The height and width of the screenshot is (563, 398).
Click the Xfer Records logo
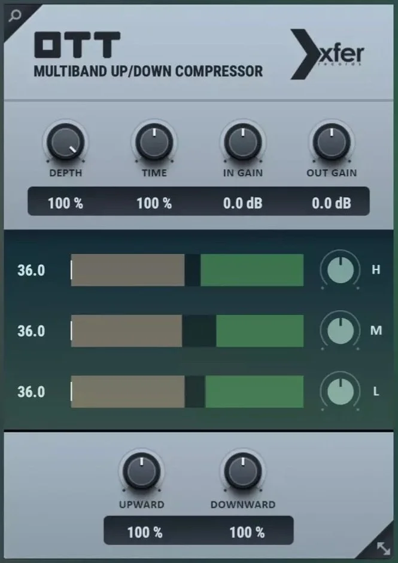coord(327,54)
